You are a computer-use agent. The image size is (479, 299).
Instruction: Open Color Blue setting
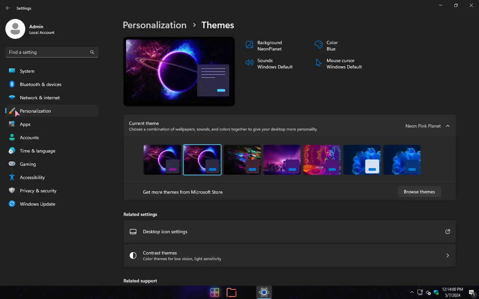pos(326,46)
